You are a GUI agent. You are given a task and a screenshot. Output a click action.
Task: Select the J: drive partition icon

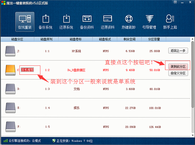(11, 51)
